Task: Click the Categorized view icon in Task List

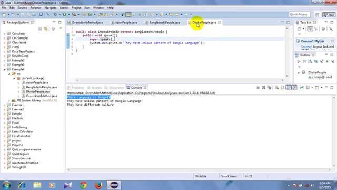Action: (x=310, y=28)
